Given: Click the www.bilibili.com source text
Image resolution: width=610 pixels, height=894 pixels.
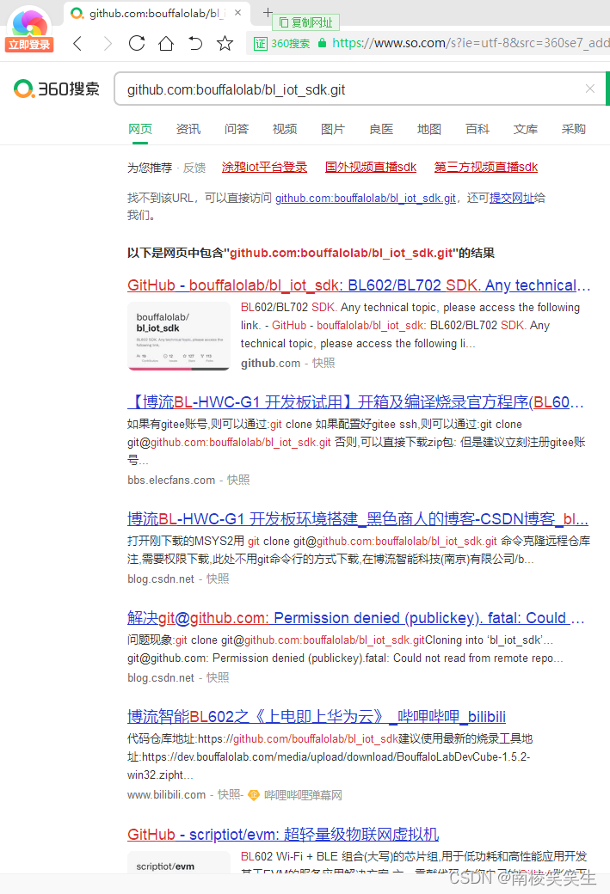Looking at the screenshot, I should 167,795.
